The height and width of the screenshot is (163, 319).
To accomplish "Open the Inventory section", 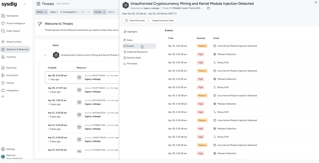I will click(x=11, y=57).
